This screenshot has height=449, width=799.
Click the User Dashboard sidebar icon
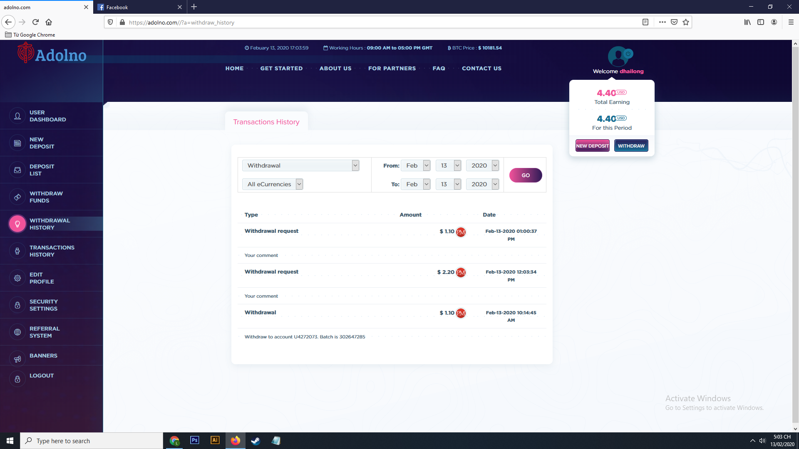tap(17, 116)
